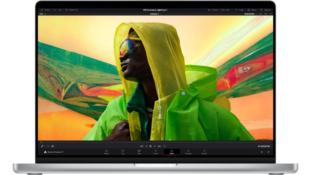Play the clip forward
Viewport: 311px width, 175px height.
point(155,146)
